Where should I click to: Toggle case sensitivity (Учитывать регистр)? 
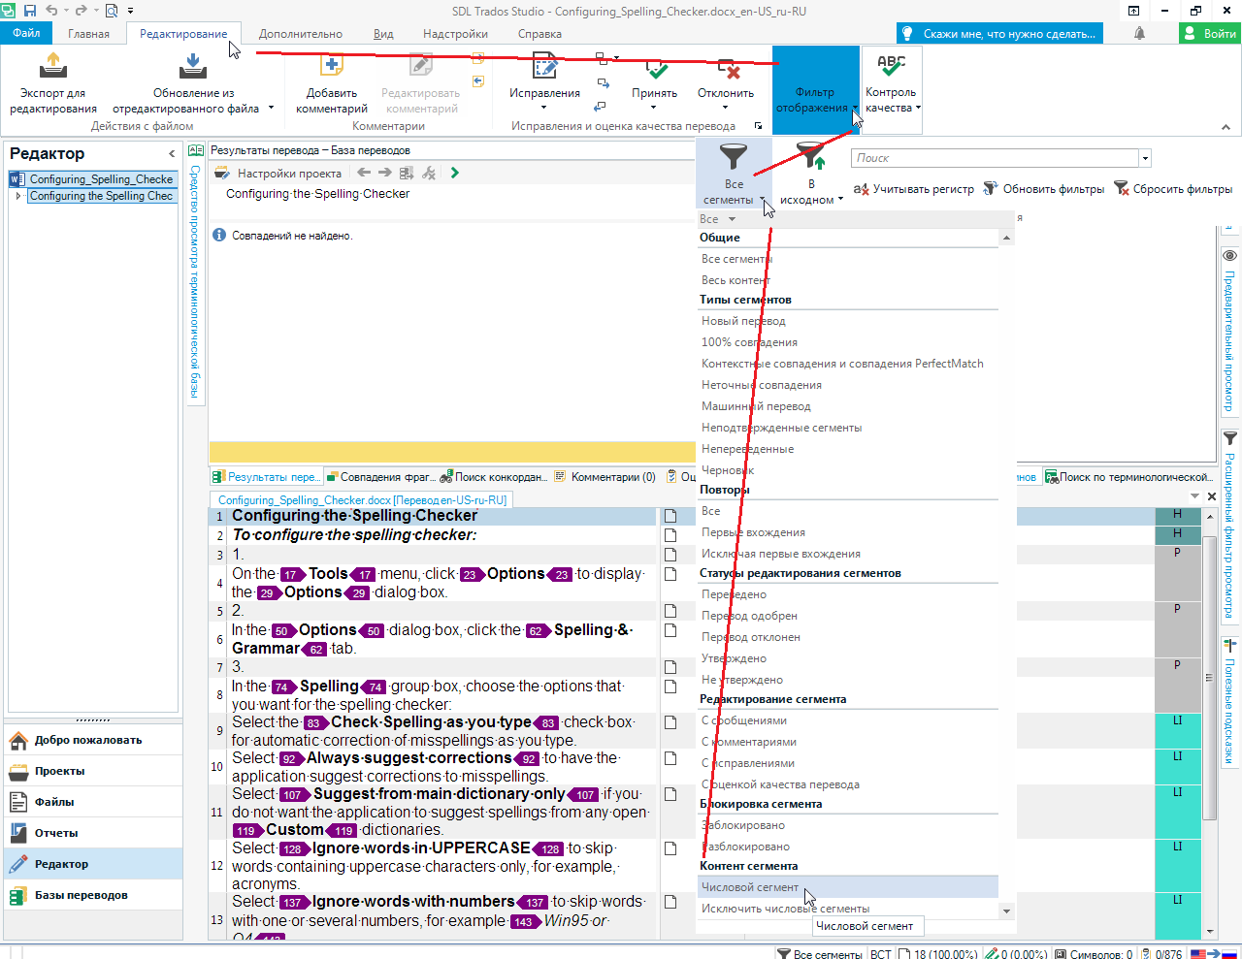(860, 189)
